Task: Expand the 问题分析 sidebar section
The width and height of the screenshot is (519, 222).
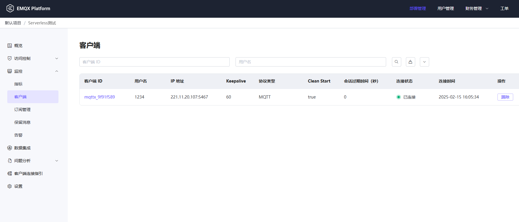Action: [x=33, y=161]
